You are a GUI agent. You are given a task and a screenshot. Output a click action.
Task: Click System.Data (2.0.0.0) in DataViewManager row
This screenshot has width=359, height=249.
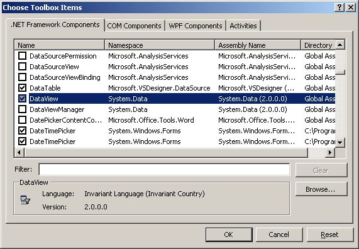click(x=253, y=109)
